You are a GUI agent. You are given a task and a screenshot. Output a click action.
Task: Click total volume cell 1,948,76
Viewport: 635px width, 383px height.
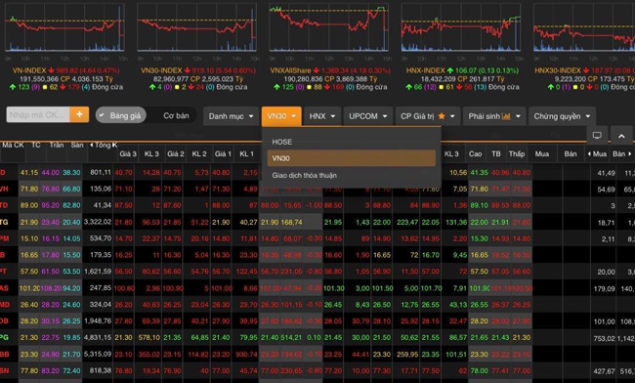point(98,321)
